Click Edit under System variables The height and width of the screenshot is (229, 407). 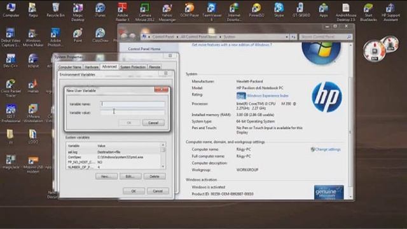pyautogui.click(x=130, y=176)
